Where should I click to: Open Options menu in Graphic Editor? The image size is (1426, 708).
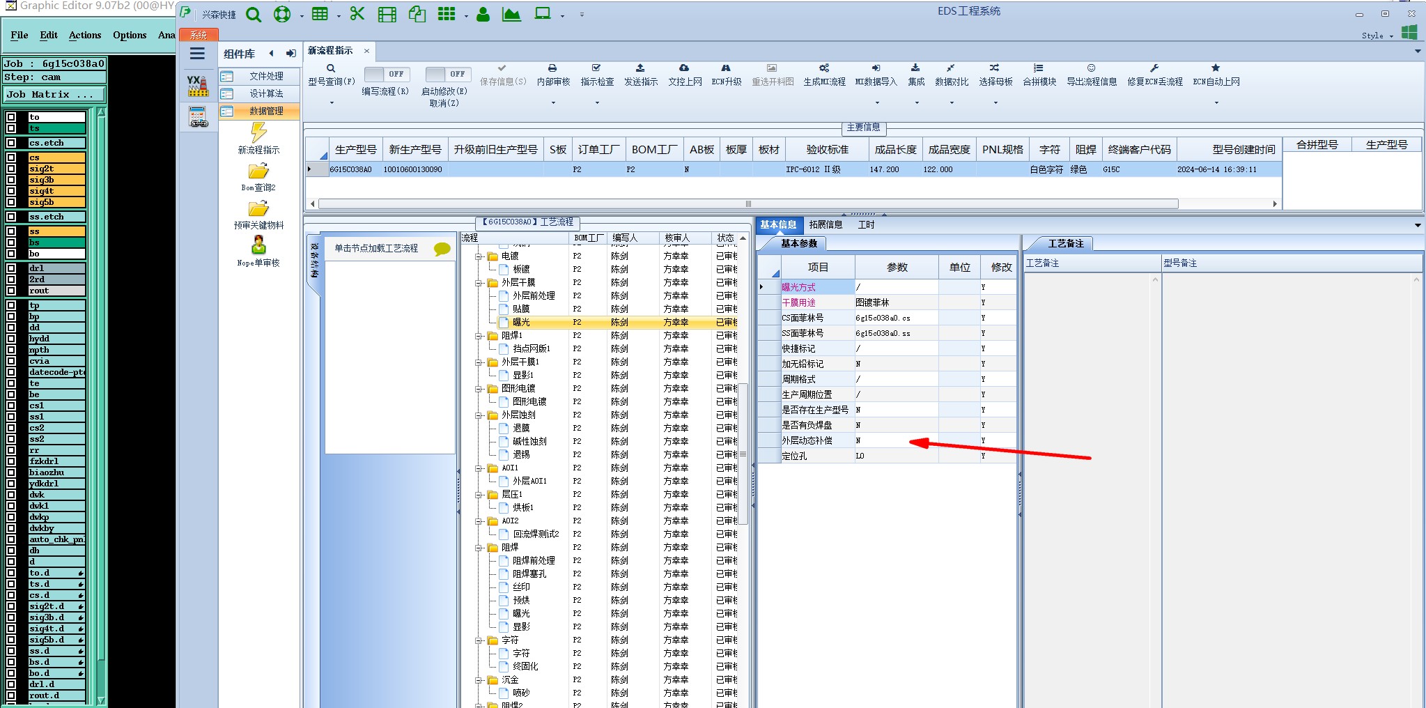coord(130,35)
